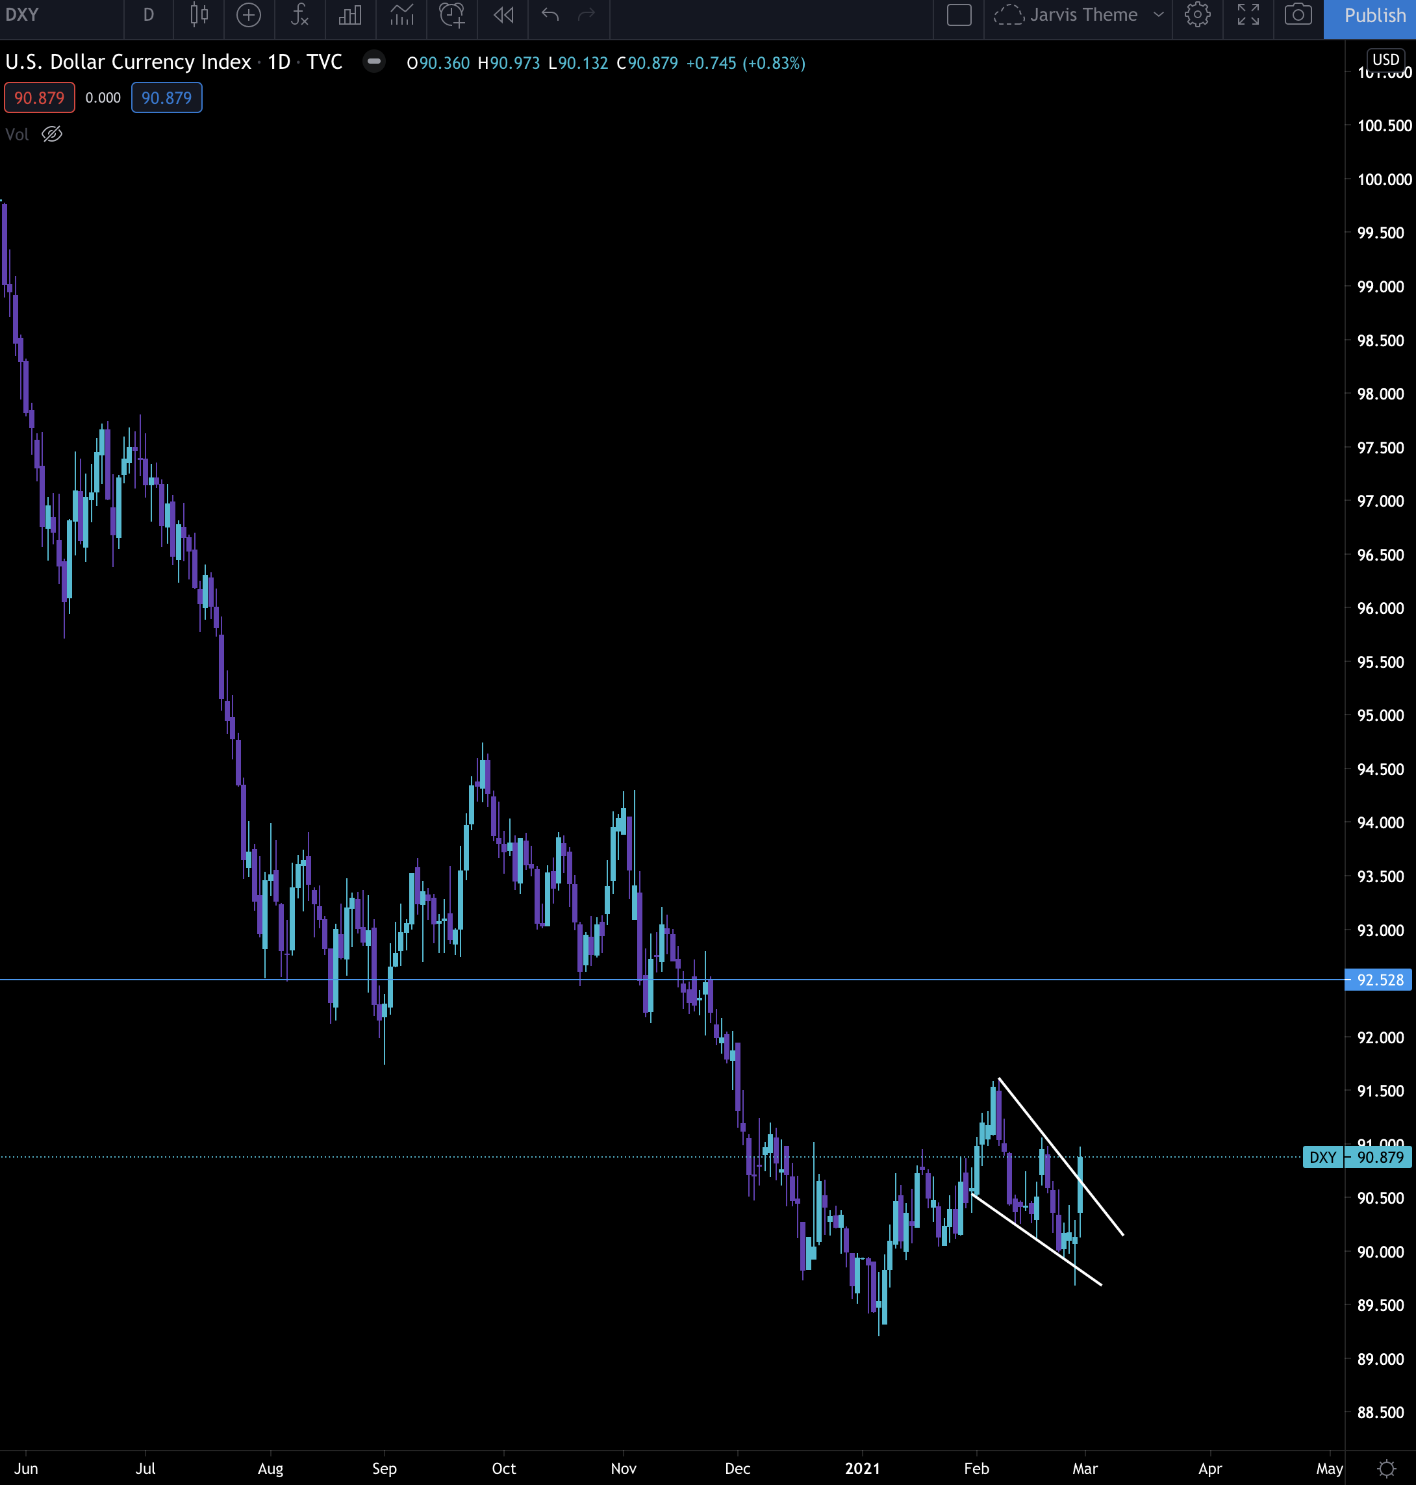Image resolution: width=1416 pixels, height=1485 pixels.
Task: Toggle visibility of the Vol indicator
Action: pyautogui.click(x=52, y=134)
